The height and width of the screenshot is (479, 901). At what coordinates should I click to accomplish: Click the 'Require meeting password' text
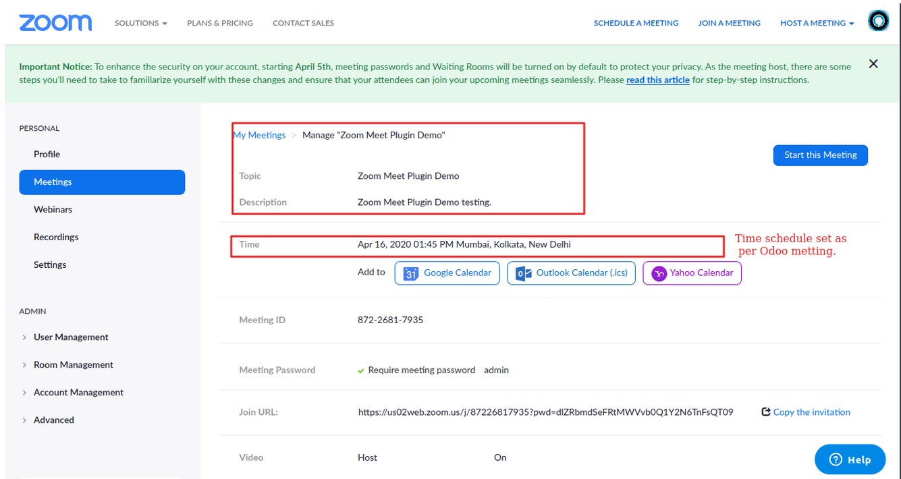click(422, 370)
